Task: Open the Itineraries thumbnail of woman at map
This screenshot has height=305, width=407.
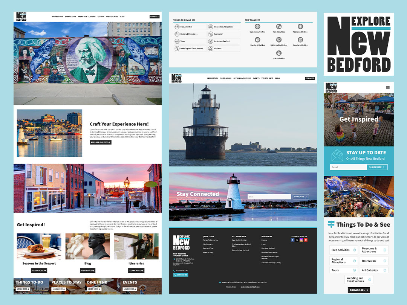Action: coord(136,246)
